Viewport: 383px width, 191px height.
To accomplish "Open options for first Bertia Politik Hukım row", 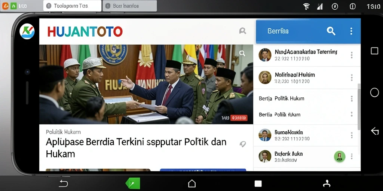I will click(x=352, y=98).
